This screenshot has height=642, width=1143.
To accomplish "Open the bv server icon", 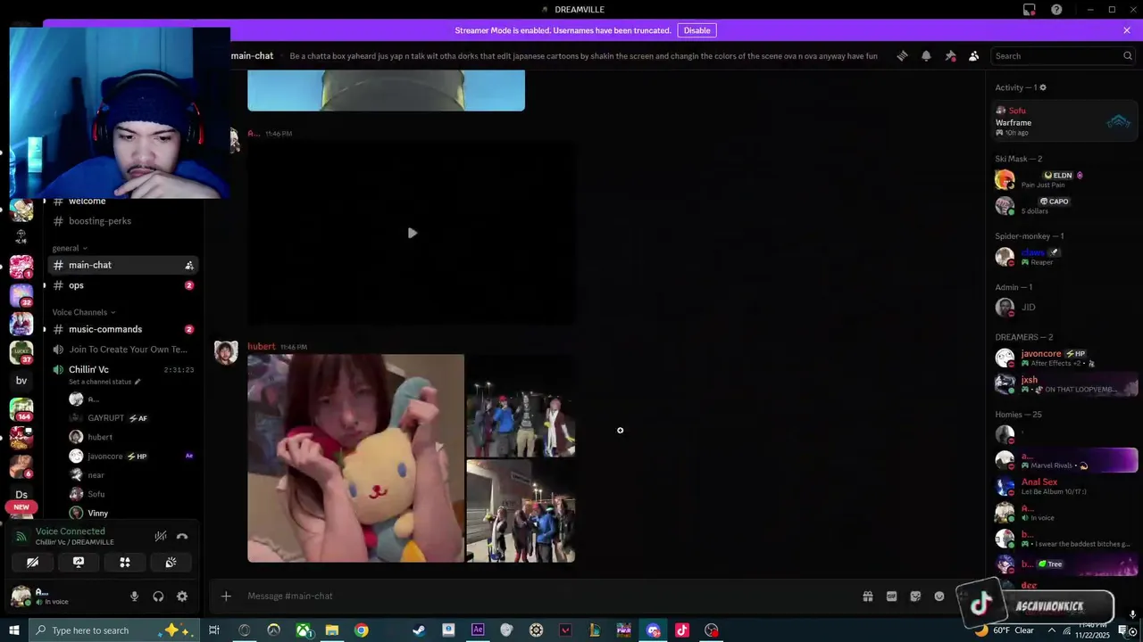I will 21,381.
